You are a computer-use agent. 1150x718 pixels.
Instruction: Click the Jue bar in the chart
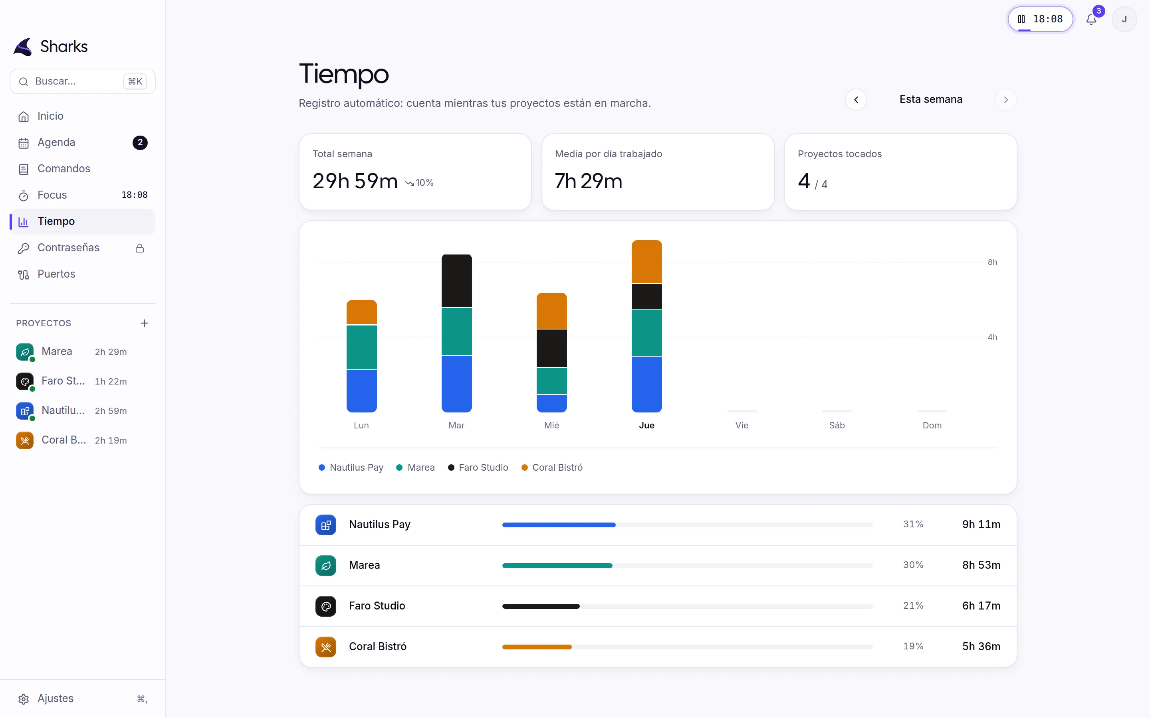(x=647, y=326)
